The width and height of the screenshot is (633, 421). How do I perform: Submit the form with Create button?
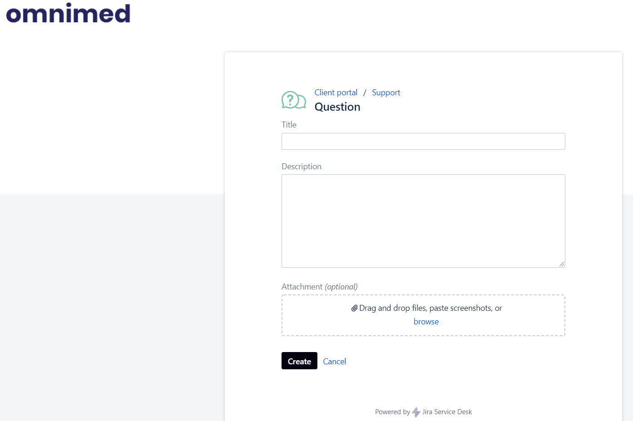299,361
